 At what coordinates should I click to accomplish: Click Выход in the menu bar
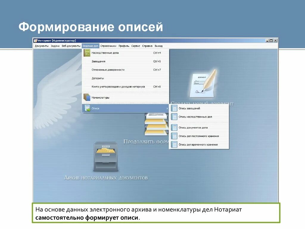pyautogui.click(x=158, y=46)
